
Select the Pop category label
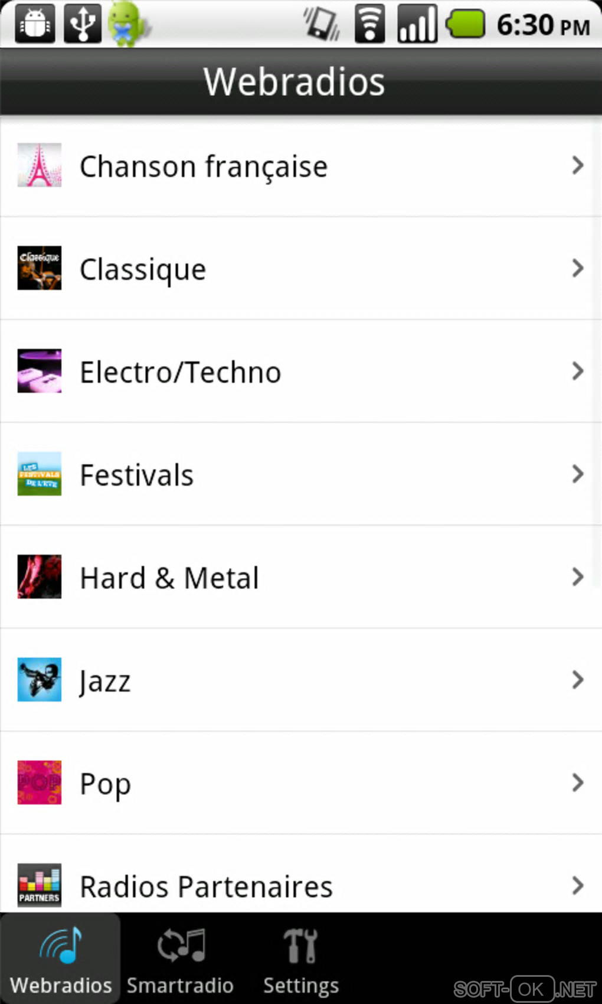pos(106,784)
